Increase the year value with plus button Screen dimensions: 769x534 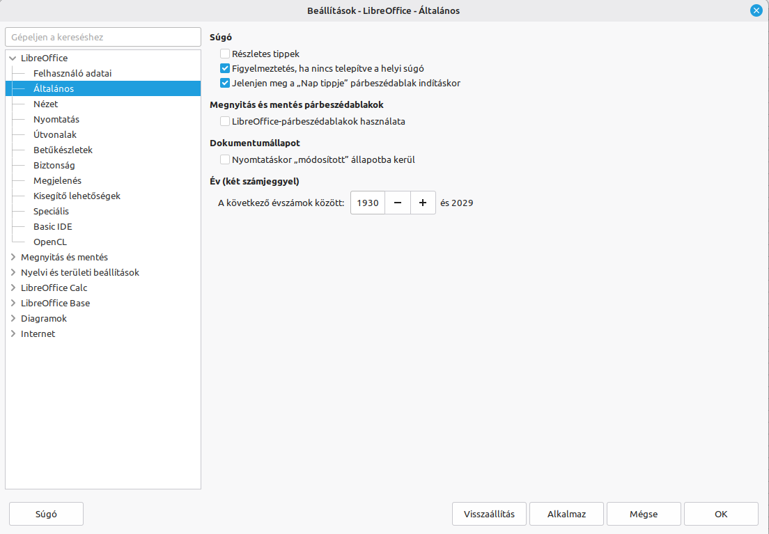click(423, 203)
